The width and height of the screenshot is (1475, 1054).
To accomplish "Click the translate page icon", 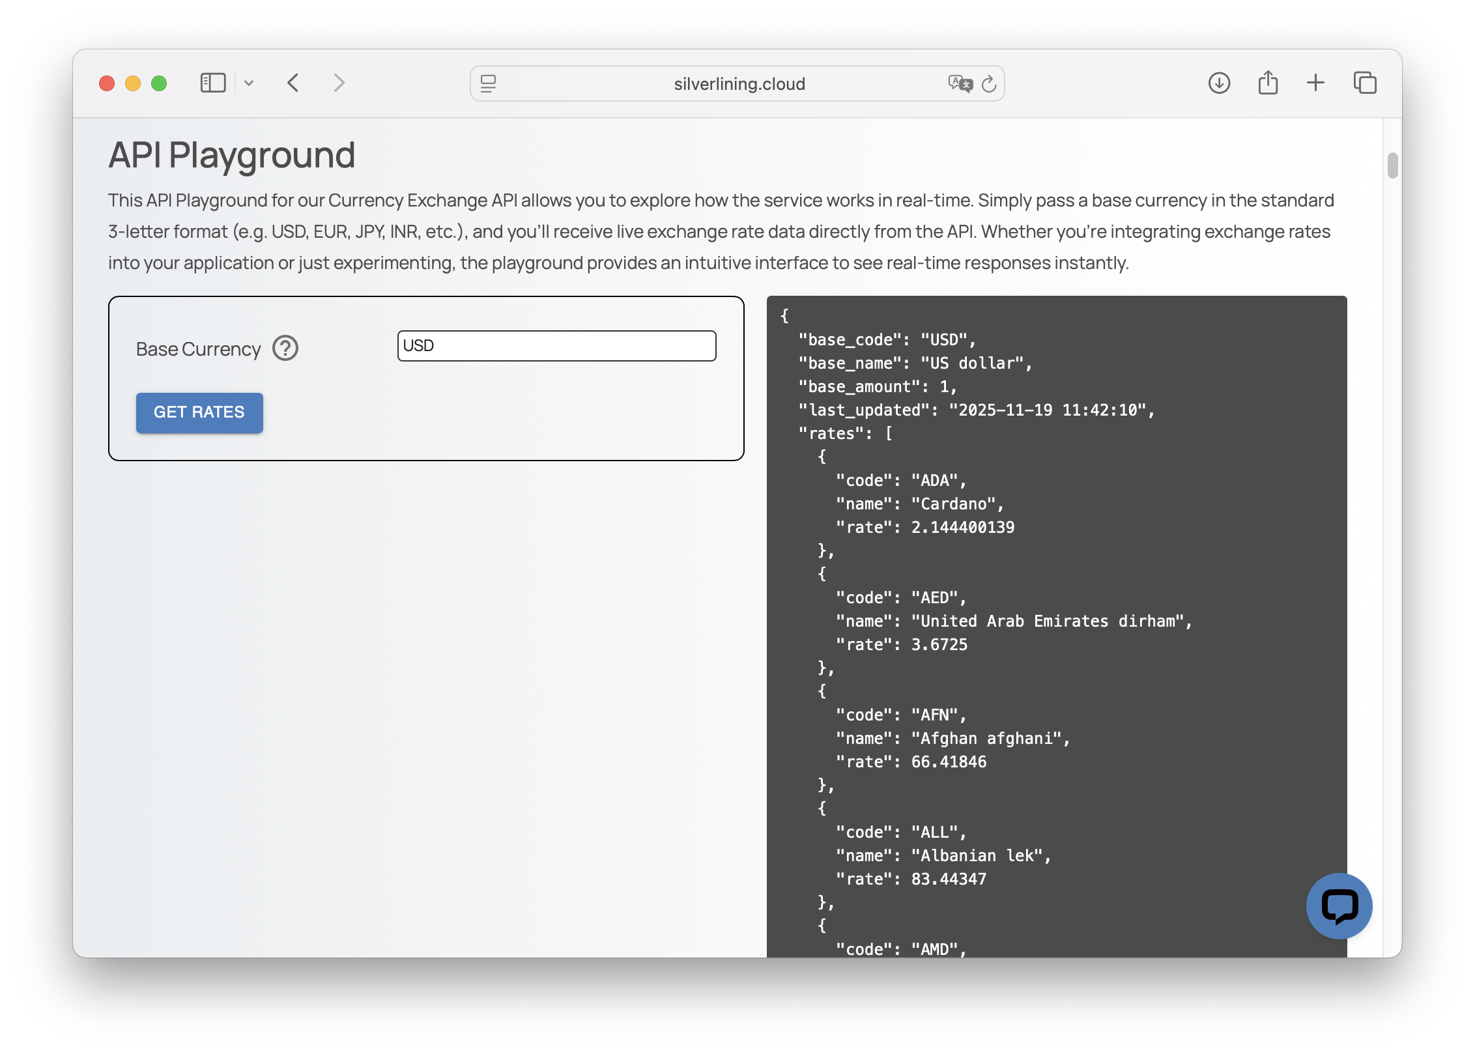I will click(960, 83).
